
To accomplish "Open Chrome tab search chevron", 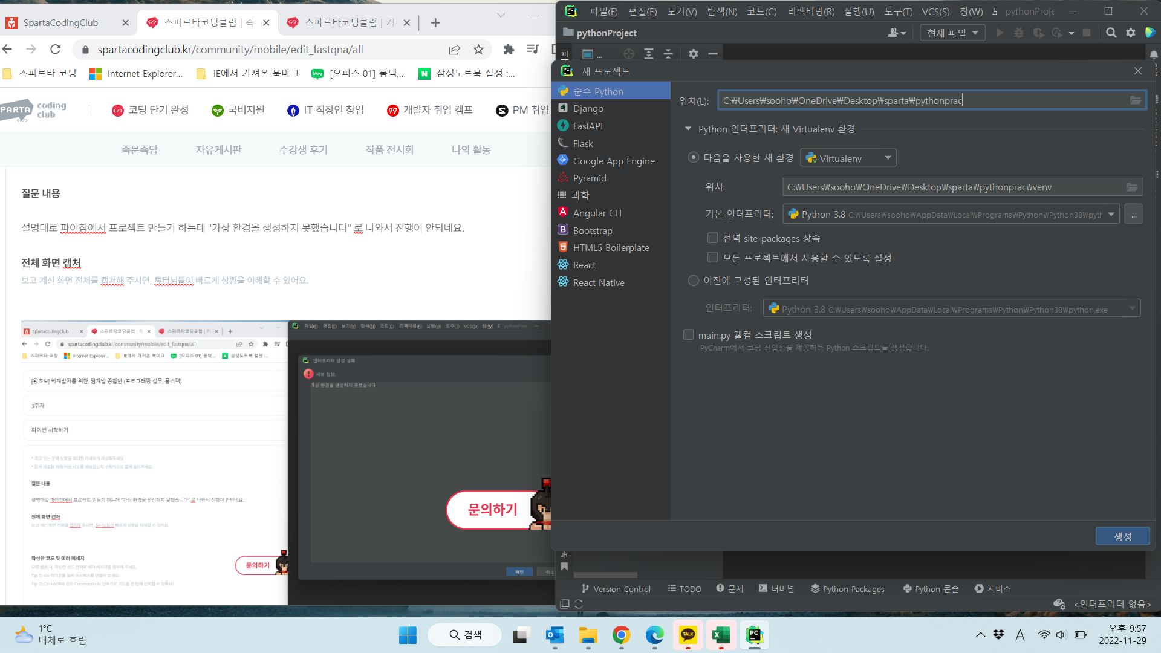I will (x=501, y=15).
